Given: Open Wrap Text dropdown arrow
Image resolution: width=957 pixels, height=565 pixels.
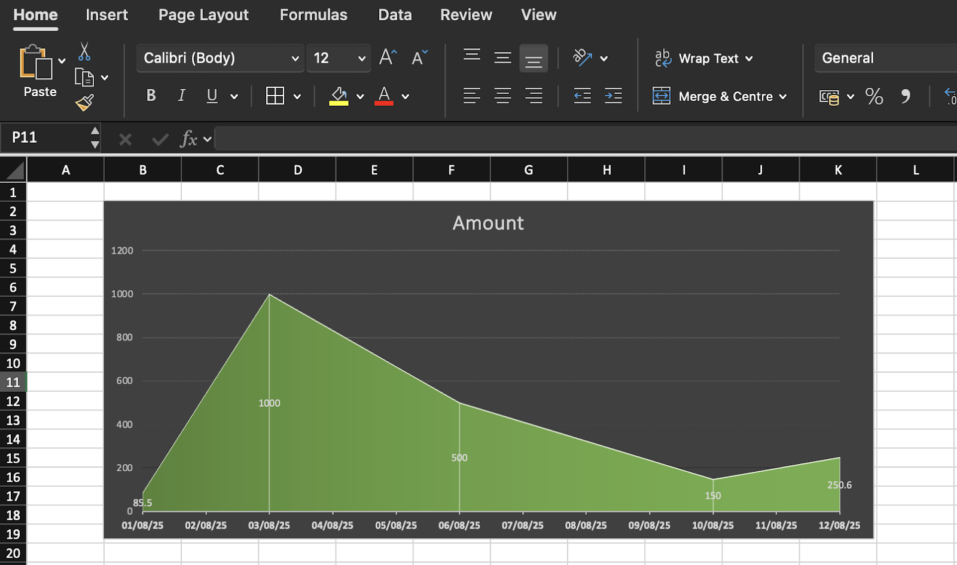Looking at the screenshot, I should point(749,59).
